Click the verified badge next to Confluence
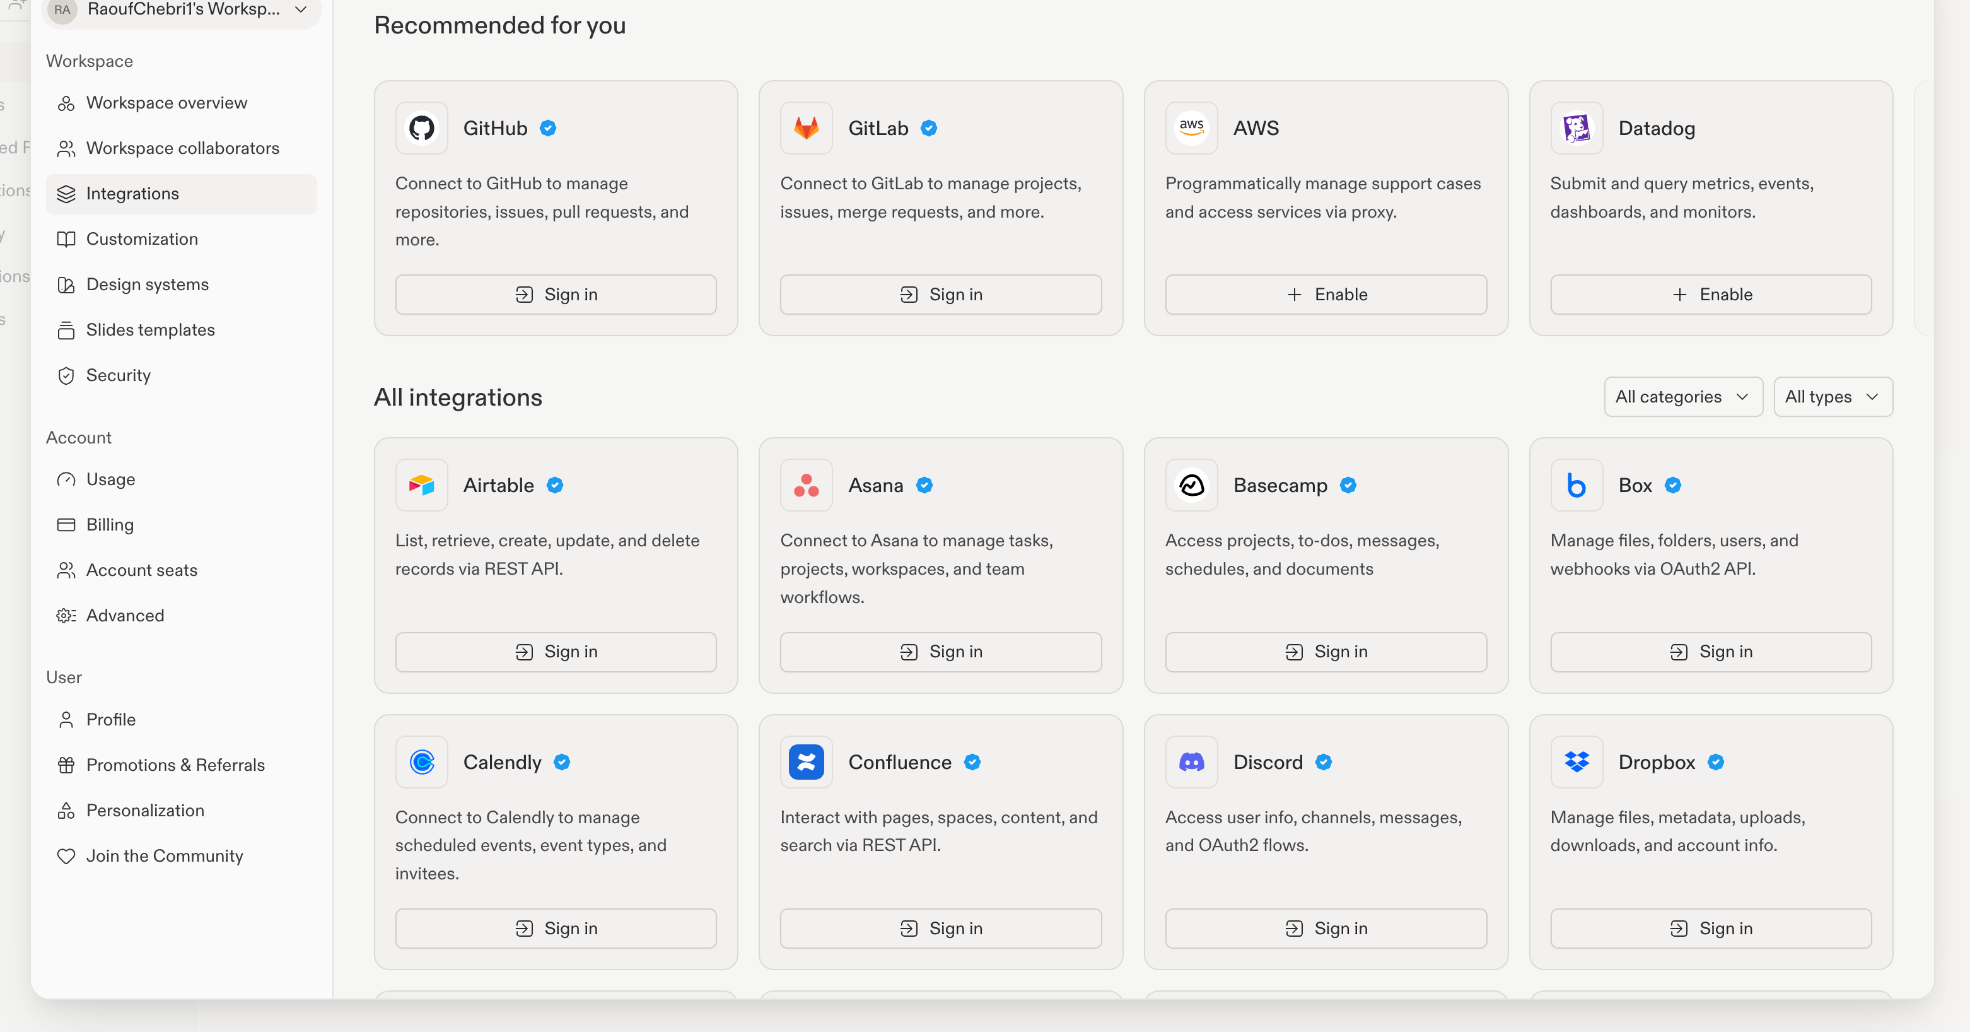 click(x=972, y=762)
